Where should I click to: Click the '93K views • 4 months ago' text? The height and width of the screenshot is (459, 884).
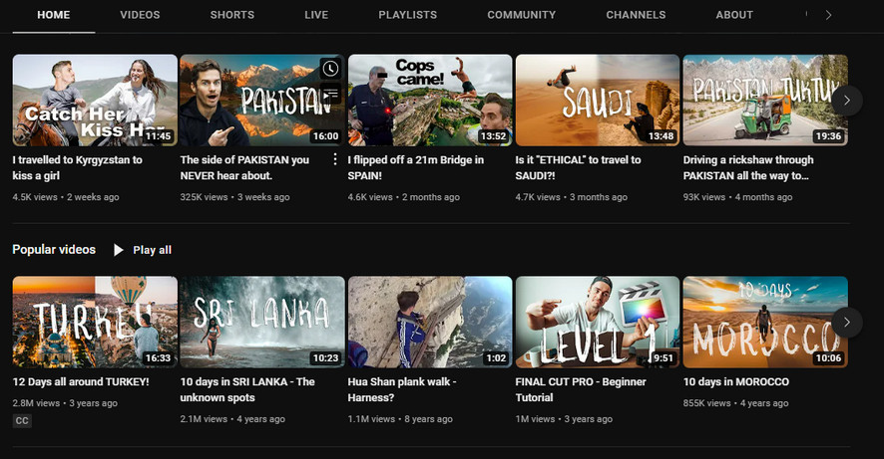pyautogui.click(x=737, y=197)
